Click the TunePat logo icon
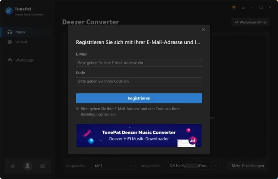The height and width of the screenshot is (179, 278). coord(9,11)
